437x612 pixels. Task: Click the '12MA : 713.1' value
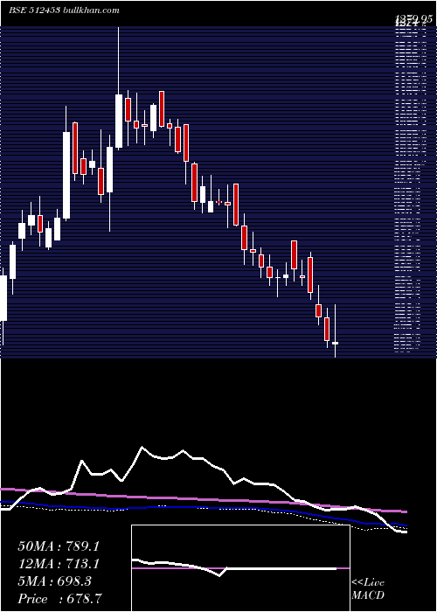point(59,564)
